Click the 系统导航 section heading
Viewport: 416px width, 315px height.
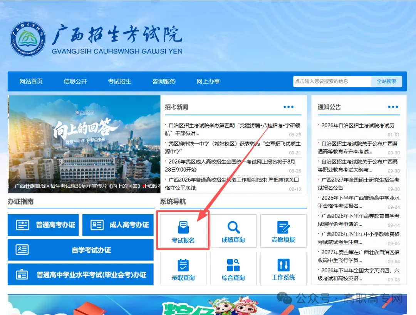pos(173,202)
